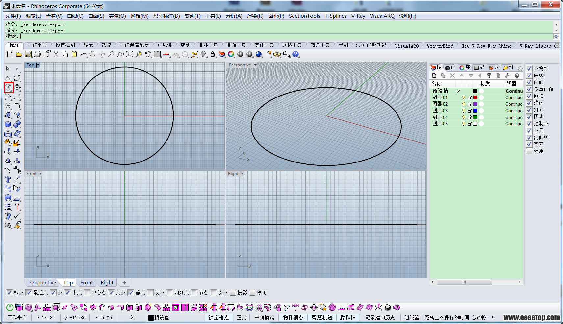
Task: Toggle 平面模式 in status bar
Action: [264, 317]
